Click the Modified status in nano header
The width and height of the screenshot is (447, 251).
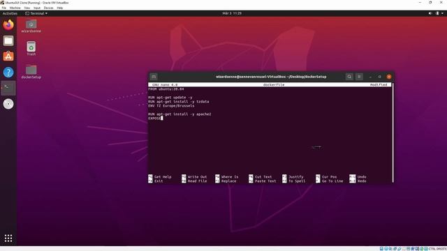(x=379, y=85)
